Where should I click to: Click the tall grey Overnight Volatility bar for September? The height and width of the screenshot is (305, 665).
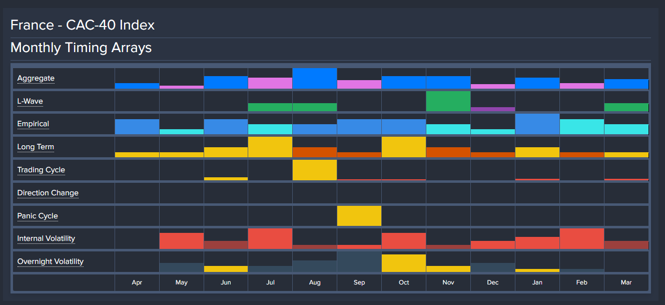click(359, 262)
